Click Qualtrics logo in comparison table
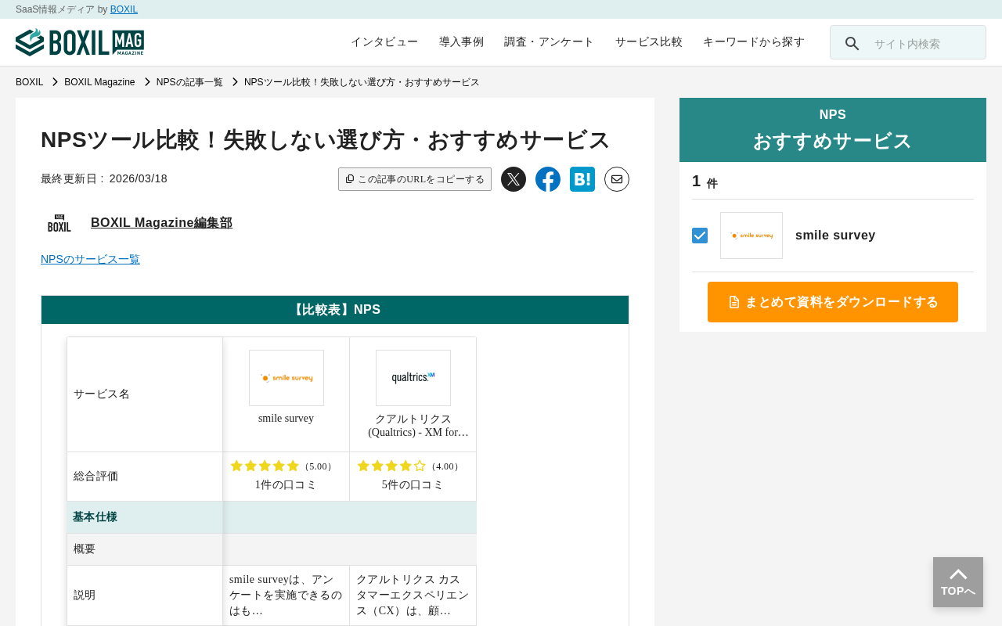This screenshot has height=626, width=1002. click(x=413, y=378)
